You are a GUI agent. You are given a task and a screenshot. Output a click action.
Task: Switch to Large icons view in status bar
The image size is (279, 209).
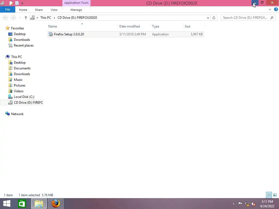click(275, 195)
